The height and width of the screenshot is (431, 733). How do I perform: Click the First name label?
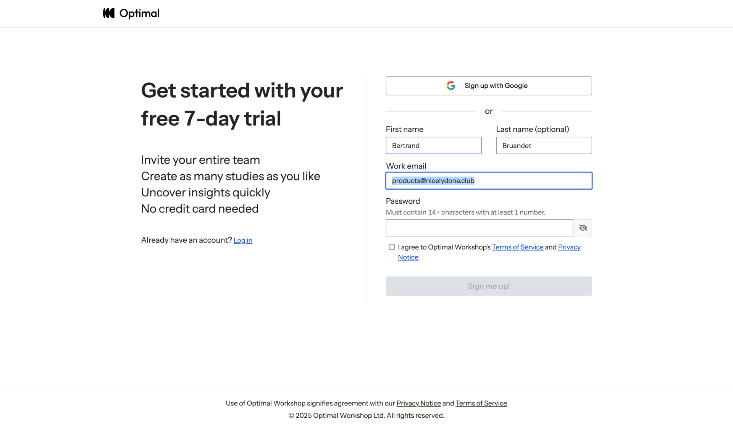tap(404, 129)
